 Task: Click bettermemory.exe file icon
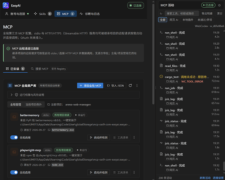[x=49, y=130]
